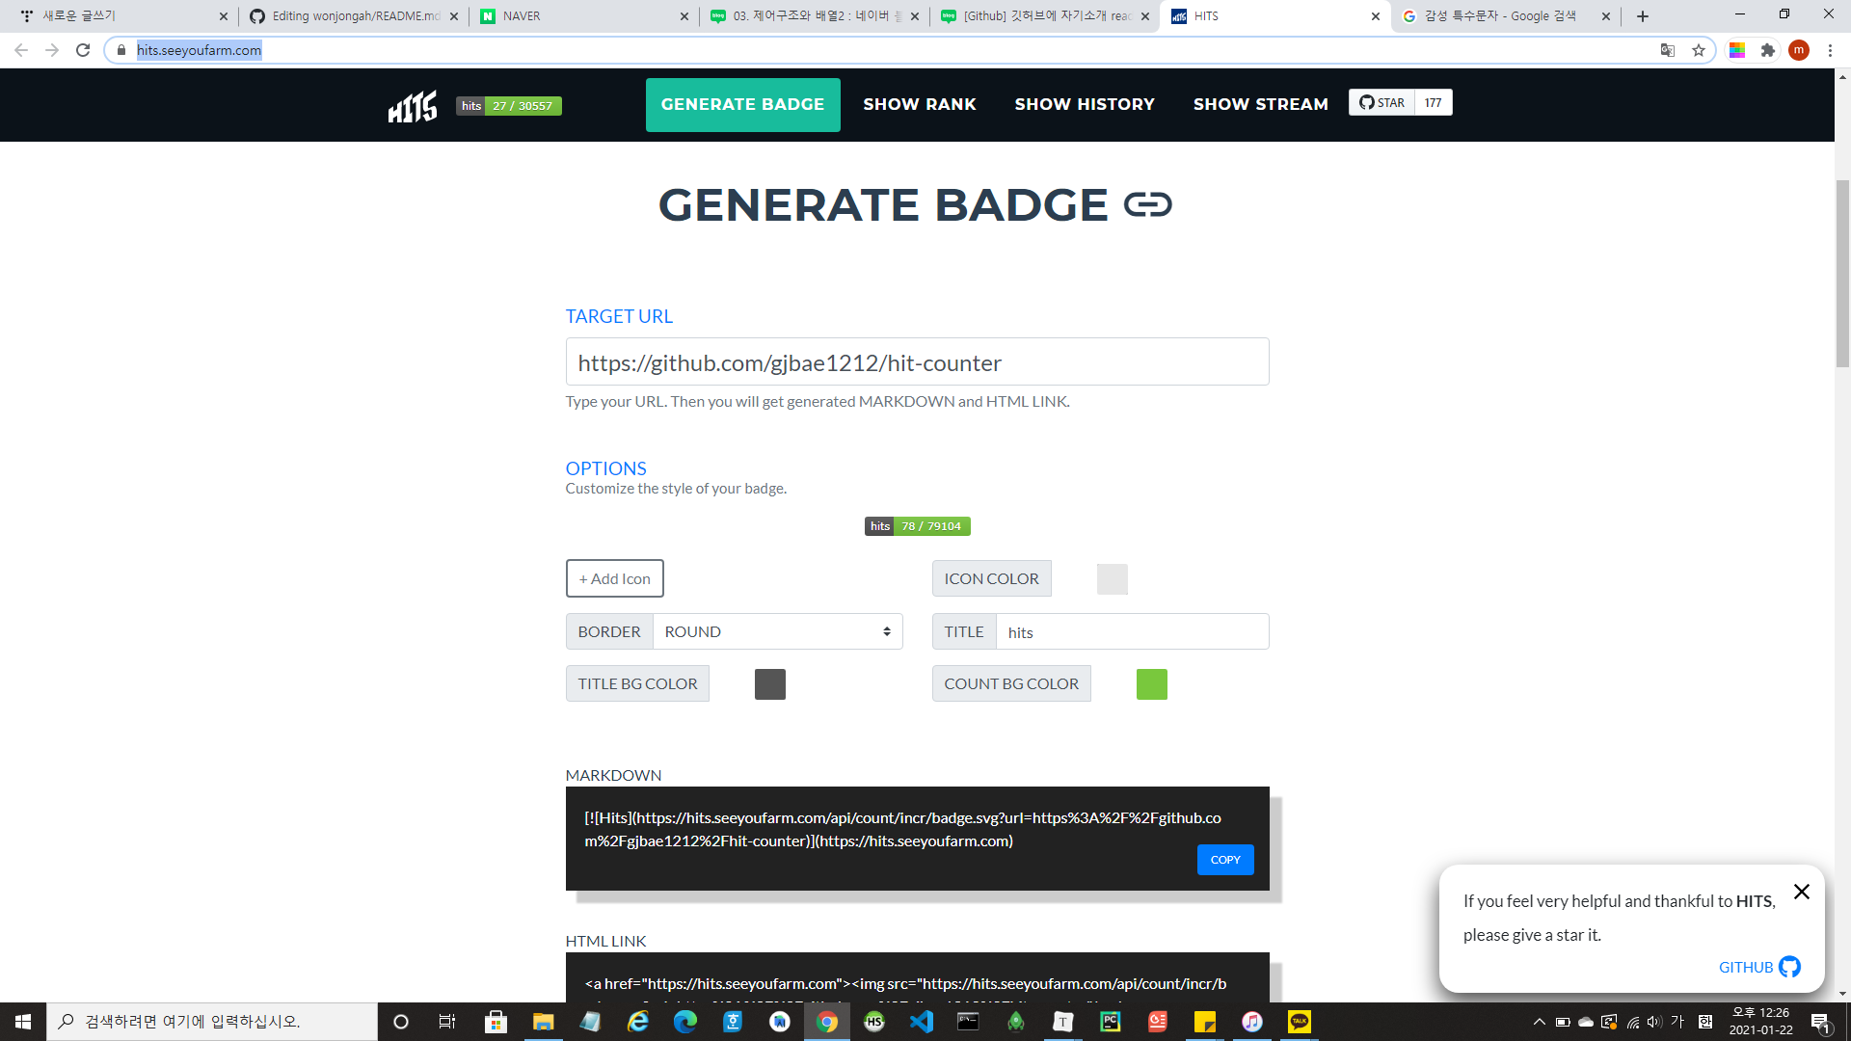Open Chrome three-dot menu
Image resolution: width=1851 pixels, height=1041 pixels.
click(1830, 50)
